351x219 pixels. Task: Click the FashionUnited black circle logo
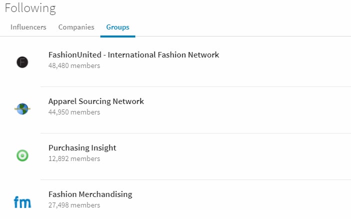tap(22, 62)
